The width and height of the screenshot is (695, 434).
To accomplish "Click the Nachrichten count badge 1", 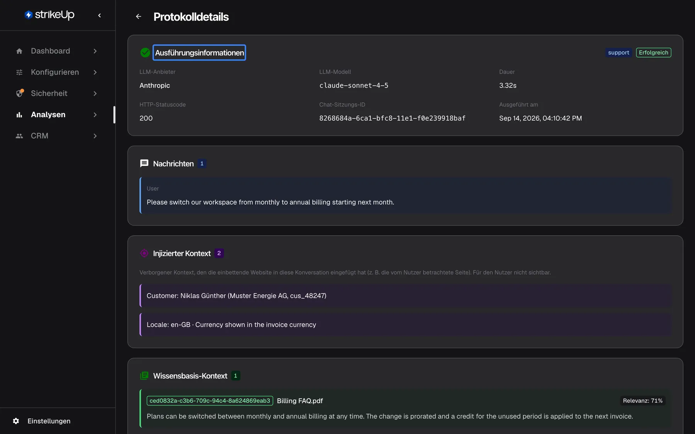I will point(202,164).
